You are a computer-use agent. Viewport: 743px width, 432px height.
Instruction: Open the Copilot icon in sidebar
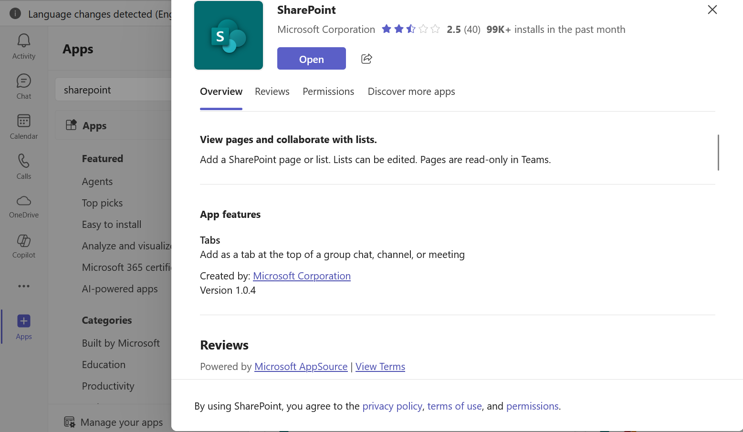click(24, 241)
